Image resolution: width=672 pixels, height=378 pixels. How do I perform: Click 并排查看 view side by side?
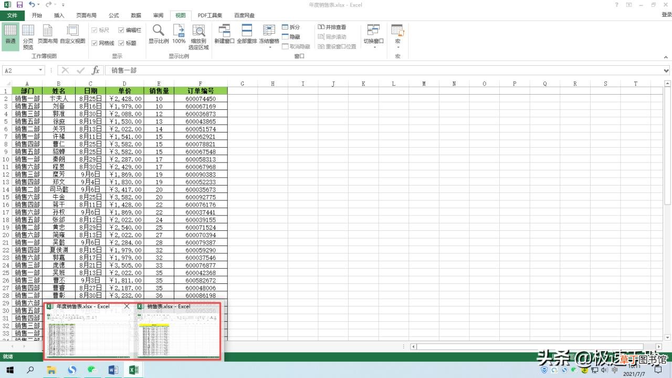(x=332, y=27)
